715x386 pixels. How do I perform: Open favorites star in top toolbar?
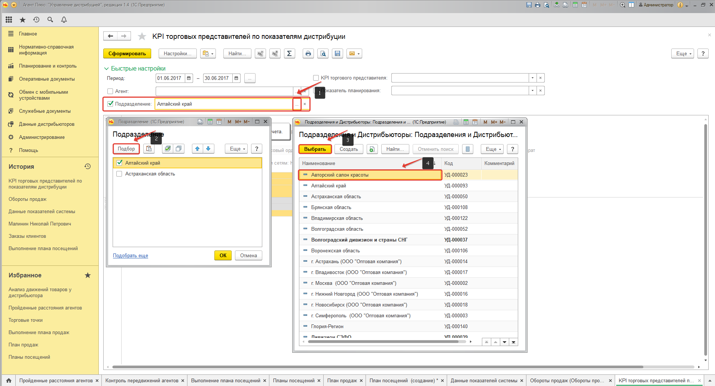(22, 20)
